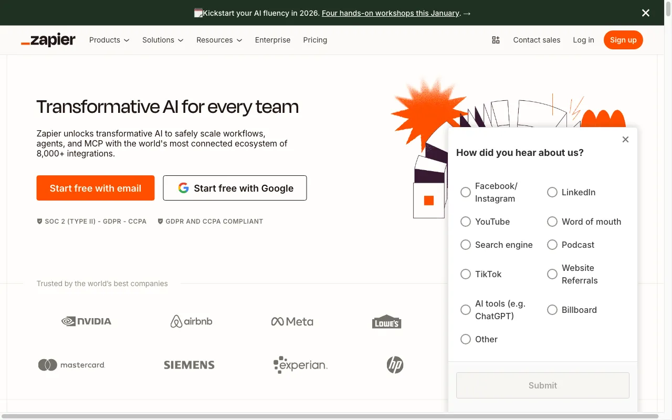Image resolution: width=672 pixels, height=420 pixels.
Task: Open the Zapier home logo
Action: [x=48, y=40]
